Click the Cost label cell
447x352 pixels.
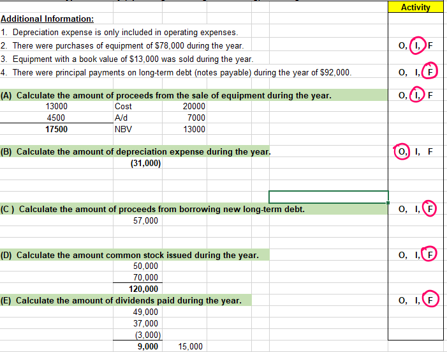coord(138,106)
